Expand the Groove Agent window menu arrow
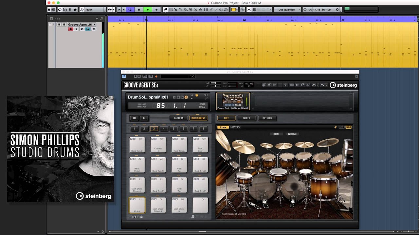Image resolution: width=419 pixels, height=235 pixels. point(356,76)
